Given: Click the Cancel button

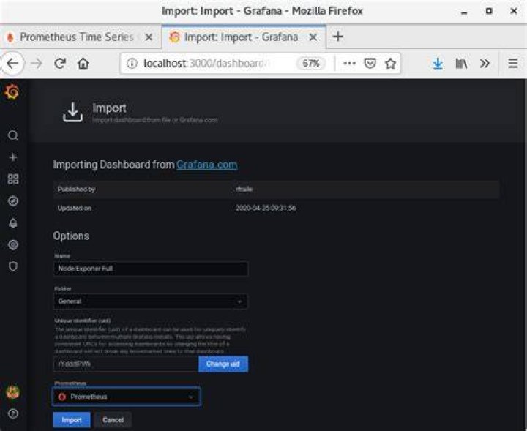Looking at the screenshot, I should pyautogui.click(x=113, y=420).
